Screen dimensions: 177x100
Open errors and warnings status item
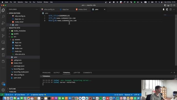[9, 95]
